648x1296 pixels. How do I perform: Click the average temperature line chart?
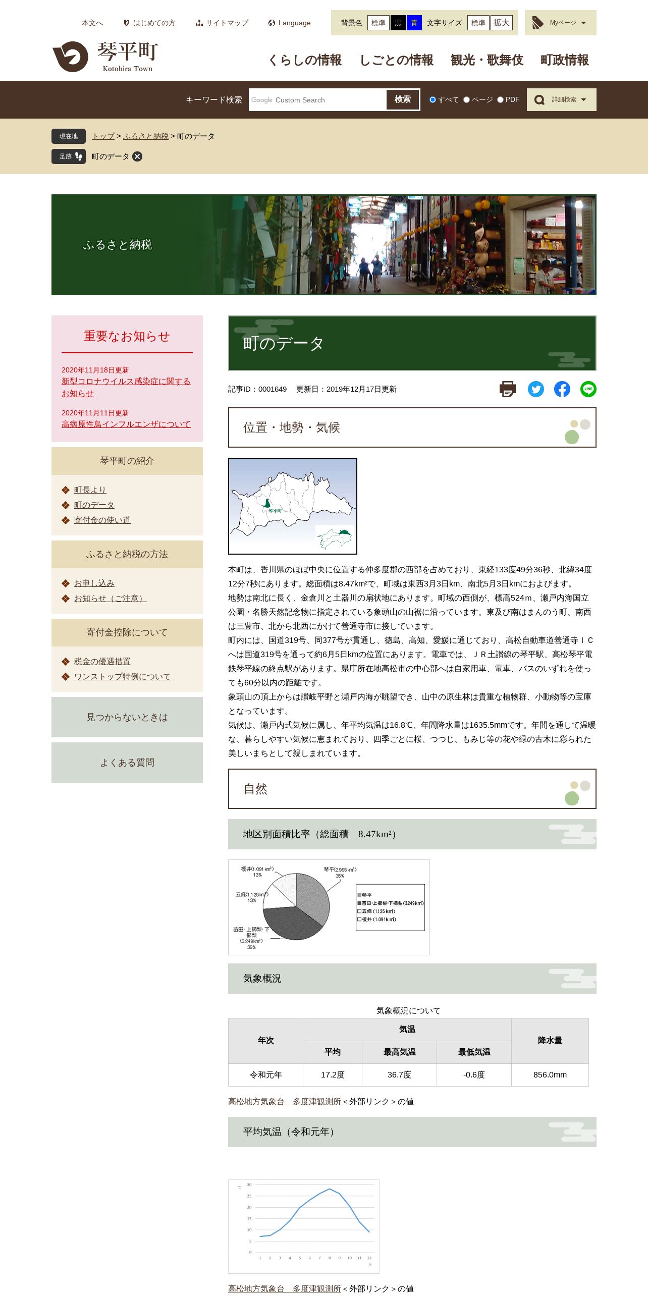(x=304, y=1226)
